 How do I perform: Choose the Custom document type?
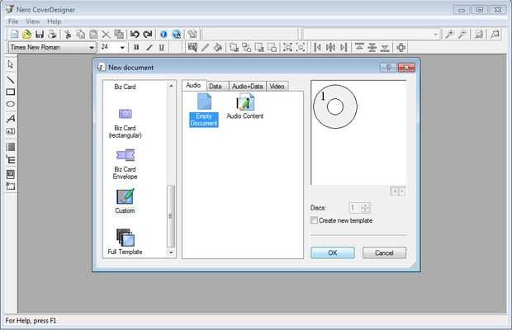click(x=125, y=200)
